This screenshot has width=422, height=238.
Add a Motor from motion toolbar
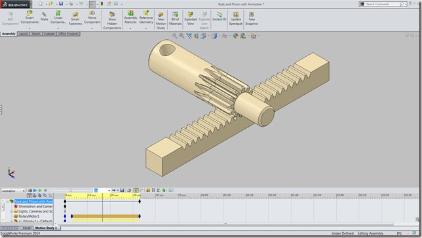point(148,190)
